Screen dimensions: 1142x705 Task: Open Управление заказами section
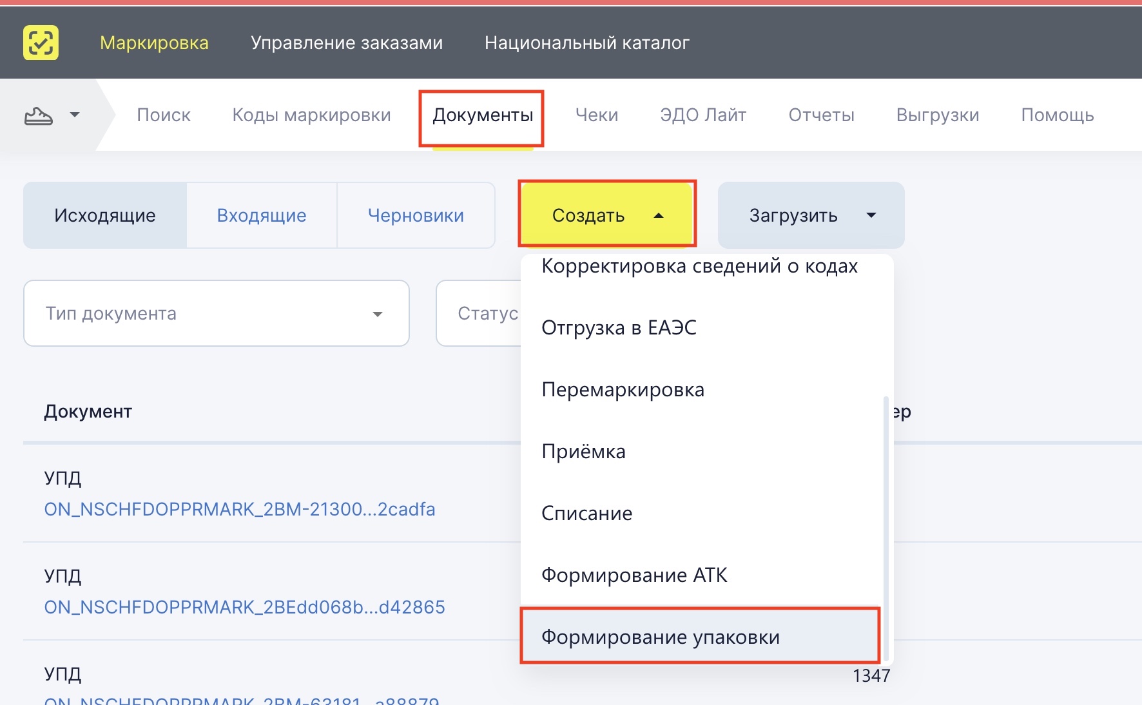coord(347,43)
